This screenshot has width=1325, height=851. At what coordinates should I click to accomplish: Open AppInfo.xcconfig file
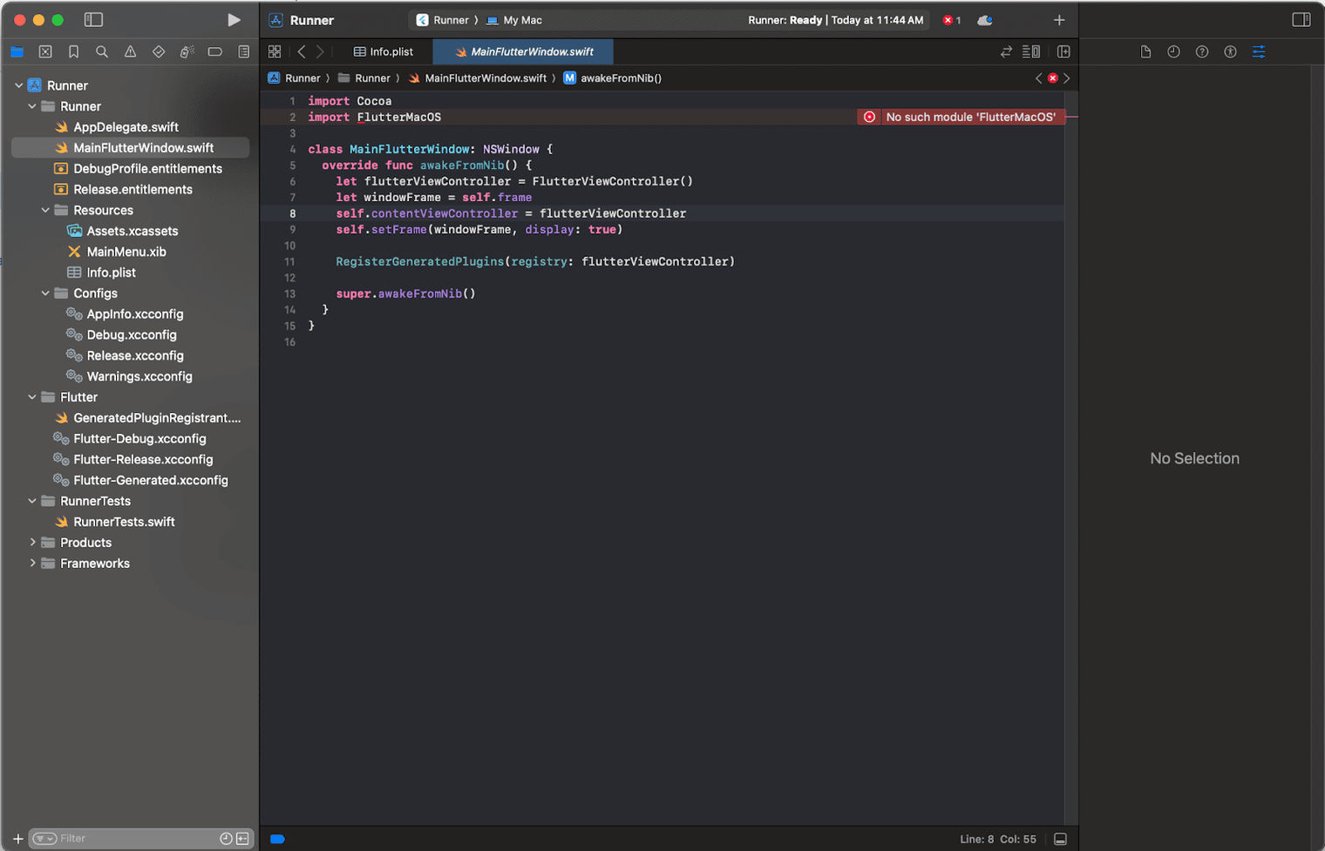pyautogui.click(x=134, y=314)
